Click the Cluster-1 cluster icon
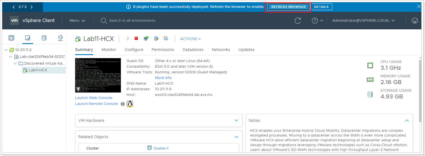This screenshot has height=156, width=425. [149, 148]
